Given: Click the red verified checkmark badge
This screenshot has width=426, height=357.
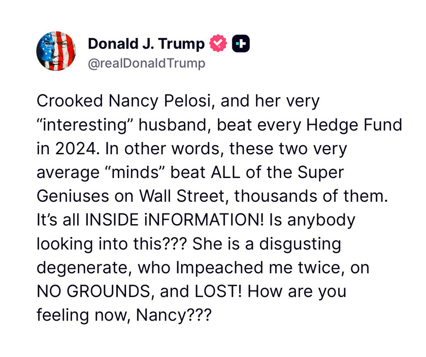Looking at the screenshot, I should pyautogui.click(x=218, y=44).
